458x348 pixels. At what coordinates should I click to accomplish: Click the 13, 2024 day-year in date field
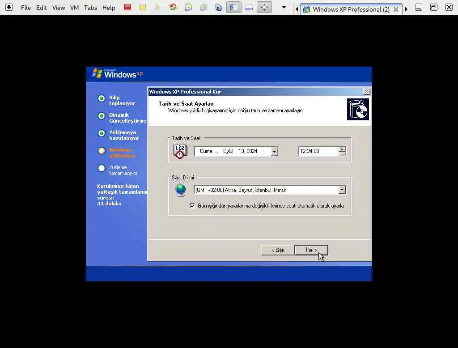248,151
